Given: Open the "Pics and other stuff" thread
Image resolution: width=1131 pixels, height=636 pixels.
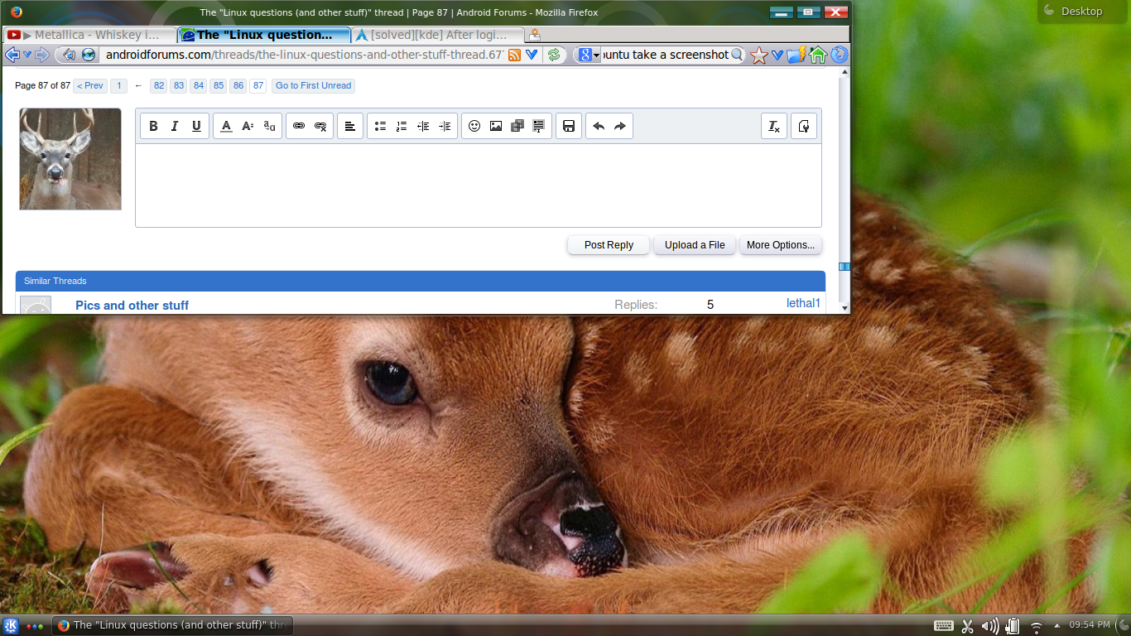Looking at the screenshot, I should point(132,306).
